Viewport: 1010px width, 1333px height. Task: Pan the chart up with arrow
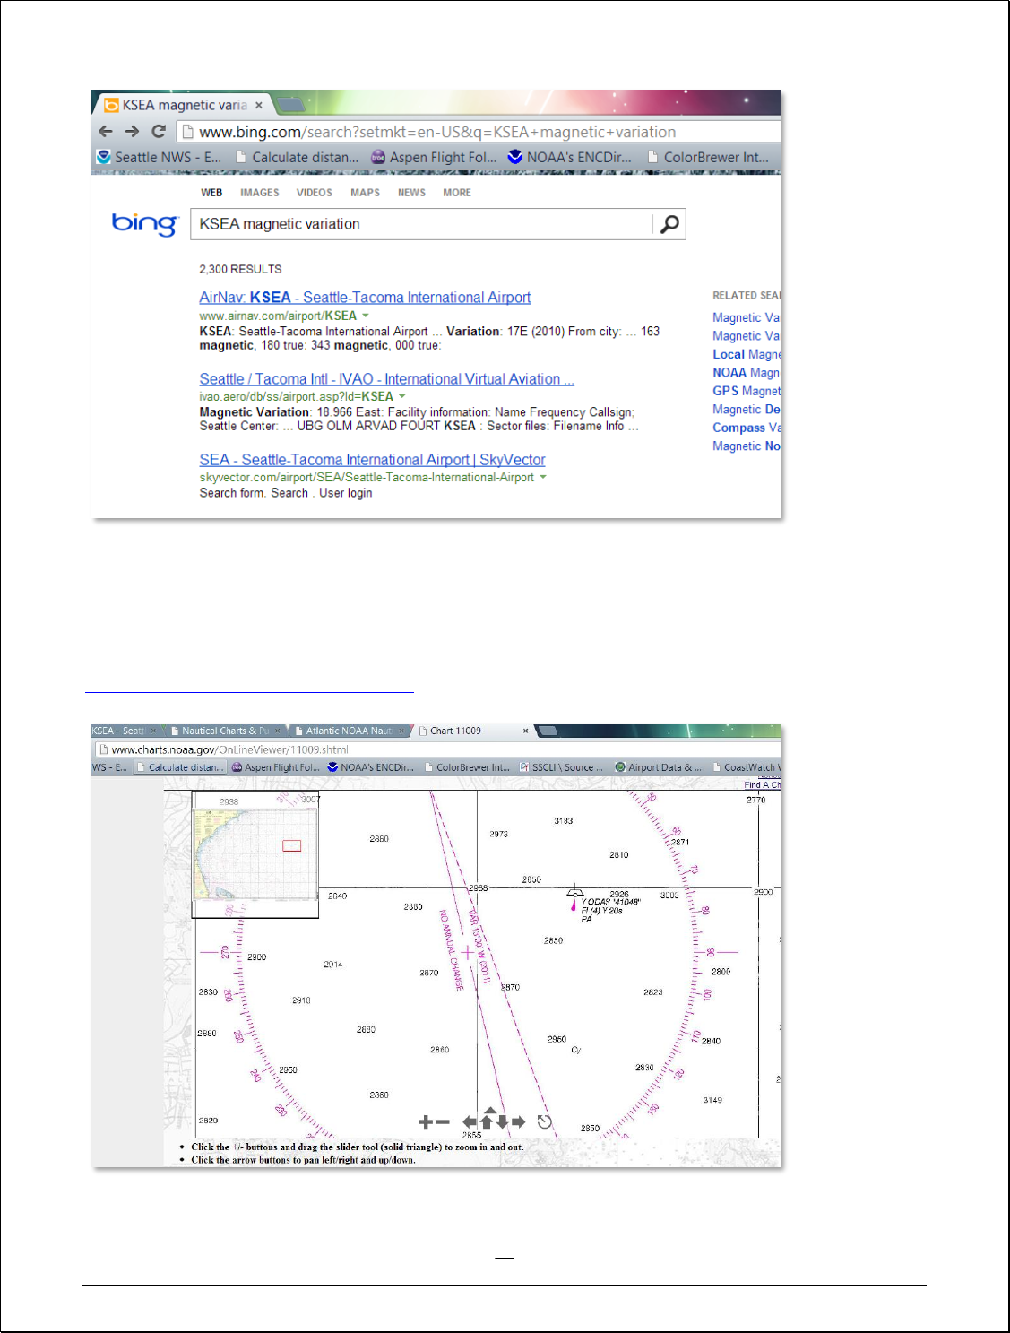(487, 1122)
